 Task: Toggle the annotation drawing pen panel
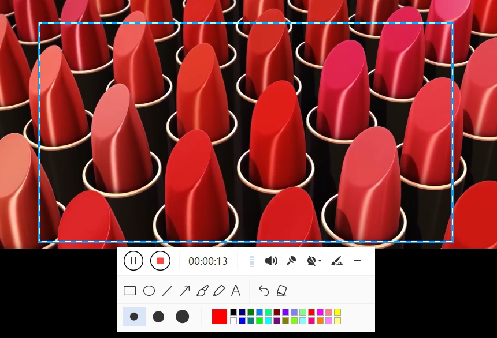pos(337,261)
